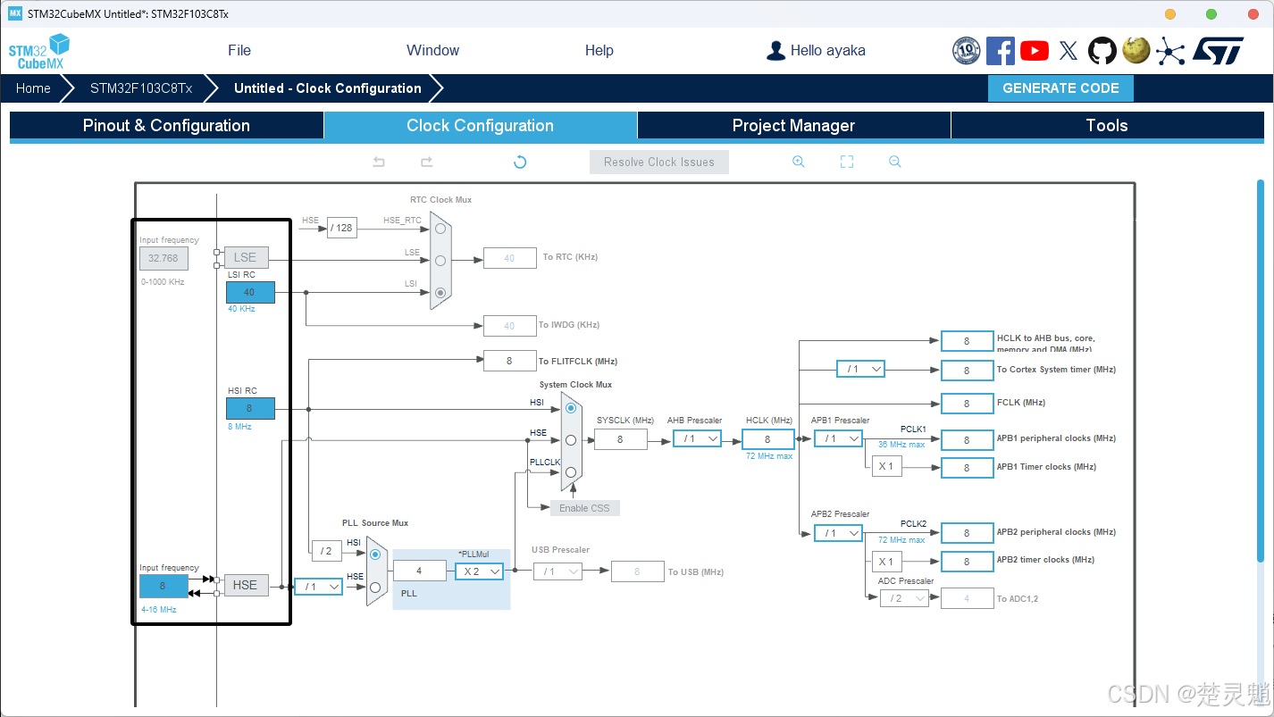Select LSE in the RTC Clock Mux
The image size is (1274, 717).
point(440,261)
